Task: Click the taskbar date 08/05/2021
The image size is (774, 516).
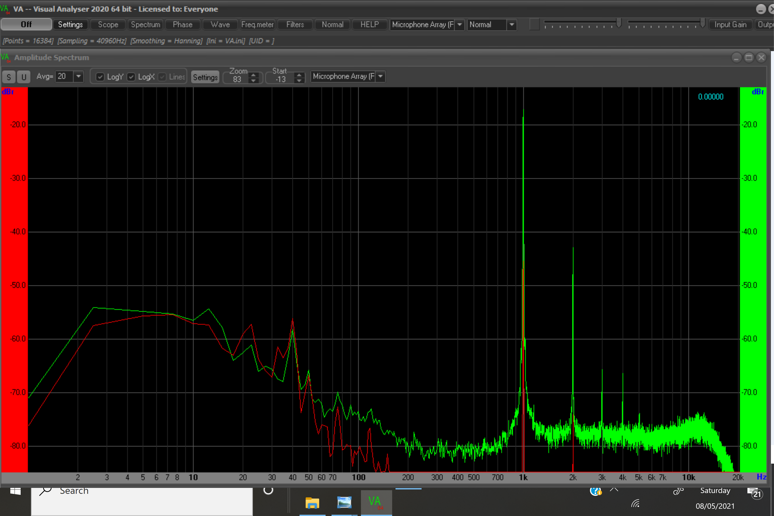Action: (x=715, y=506)
